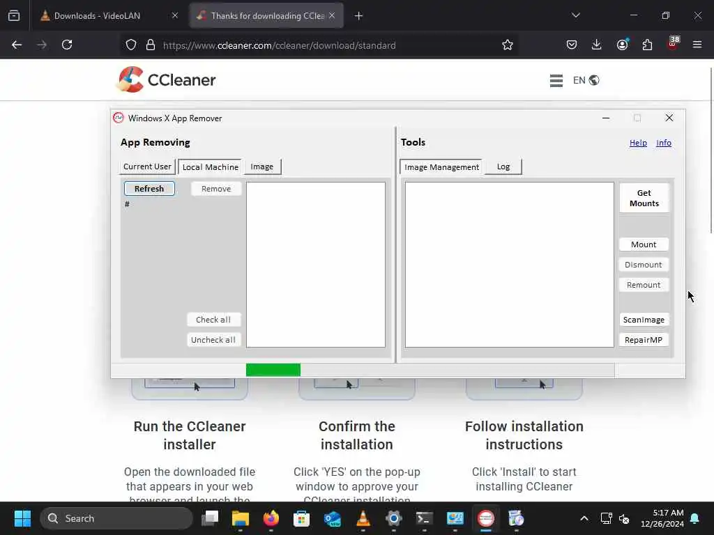Click the Dismount button
The height and width of the screenshot is (535, 714).
click(x=644, y=265)
